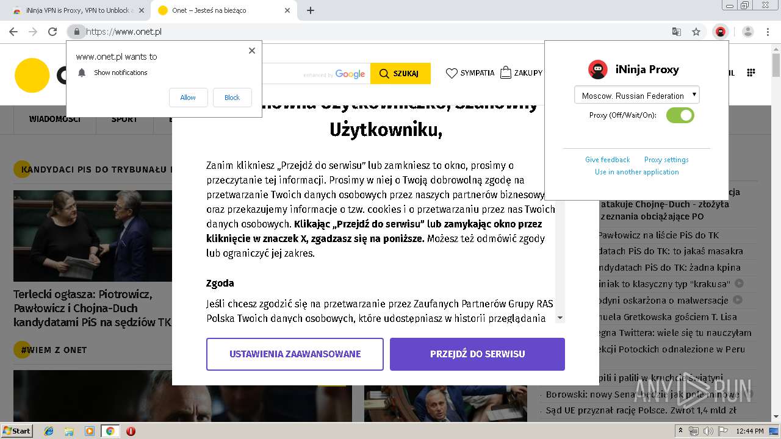
Task: Toggle the Proxy Off/Wait/On switch
Action: click(680, 115)
